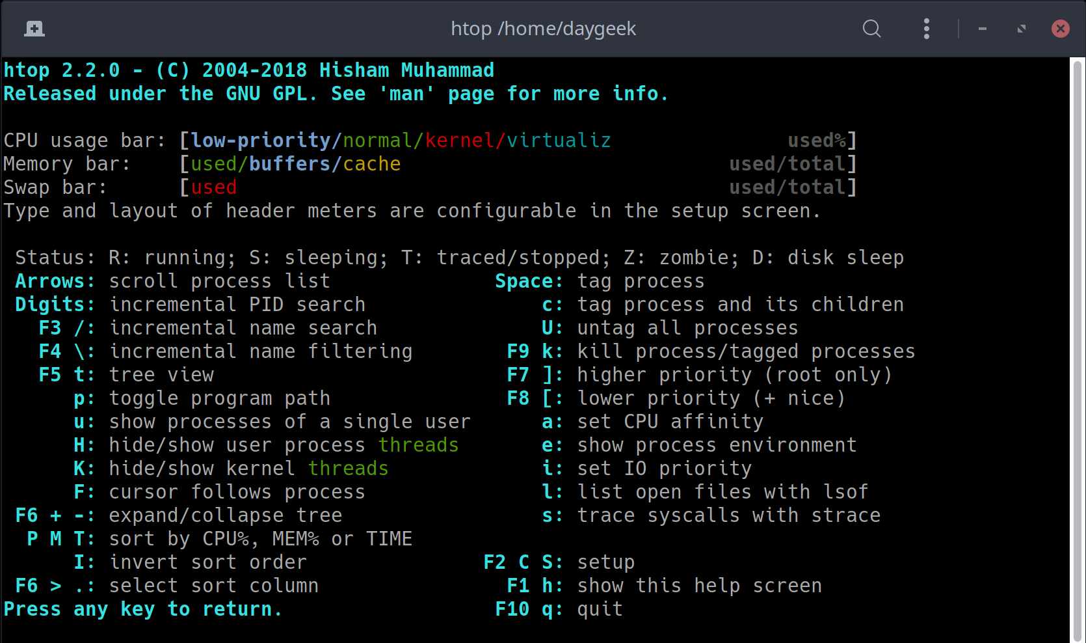This screenshot has height=643, width=1086.
Task: Click 'F10 q:' quit entry
Action: click(x=559, y=609)
